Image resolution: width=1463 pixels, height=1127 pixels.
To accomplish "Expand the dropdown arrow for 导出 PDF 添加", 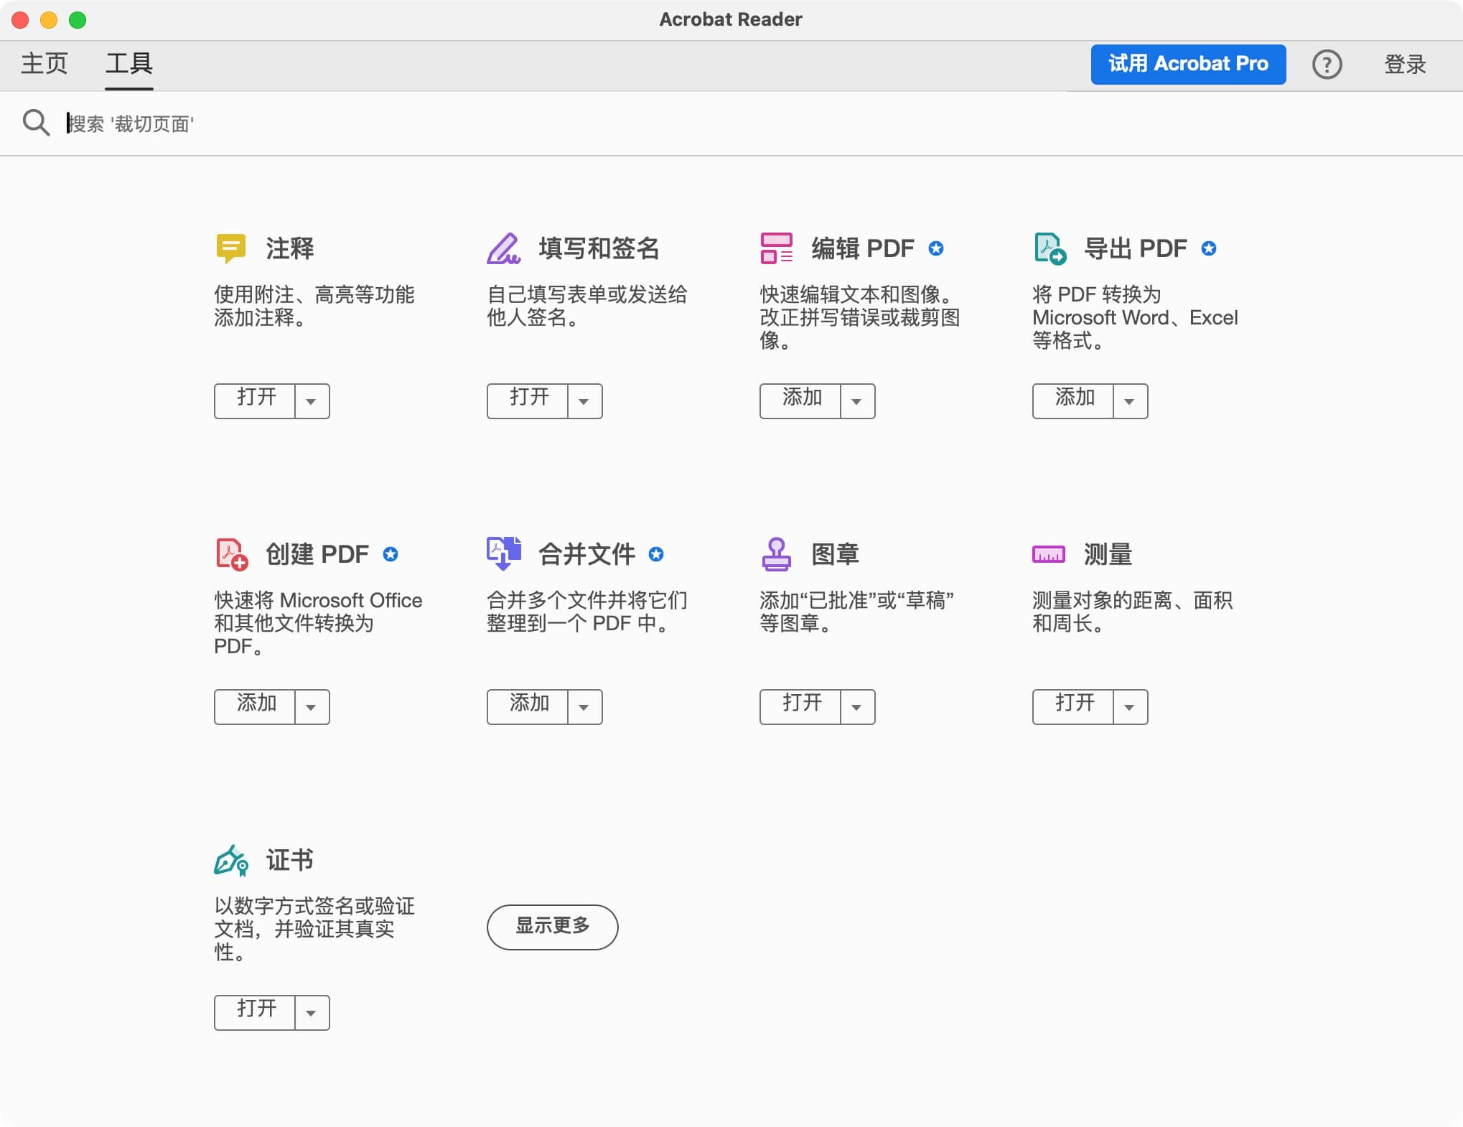I will tap(1130, 401).
